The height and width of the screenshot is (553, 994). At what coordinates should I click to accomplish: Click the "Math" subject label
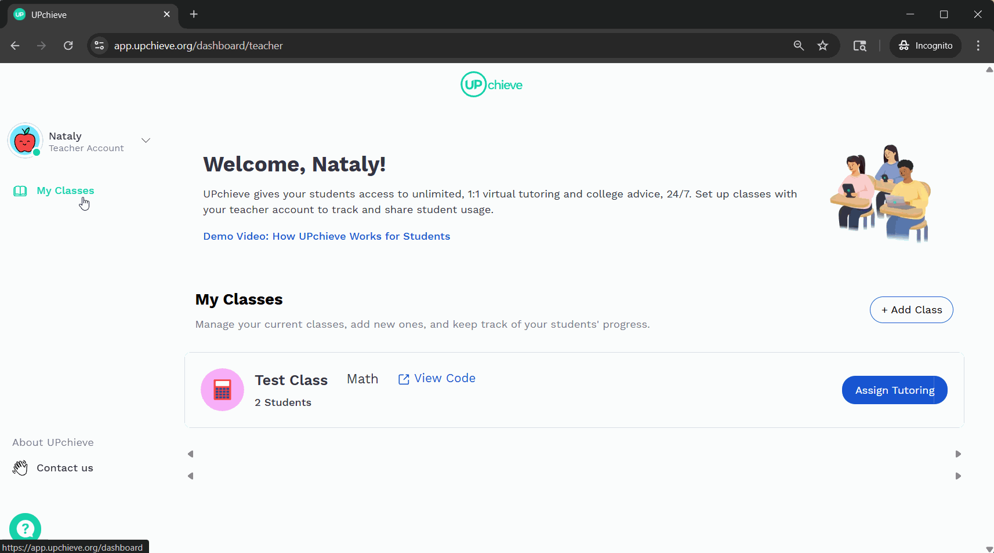pyautogui.click(x=362, y=379)
